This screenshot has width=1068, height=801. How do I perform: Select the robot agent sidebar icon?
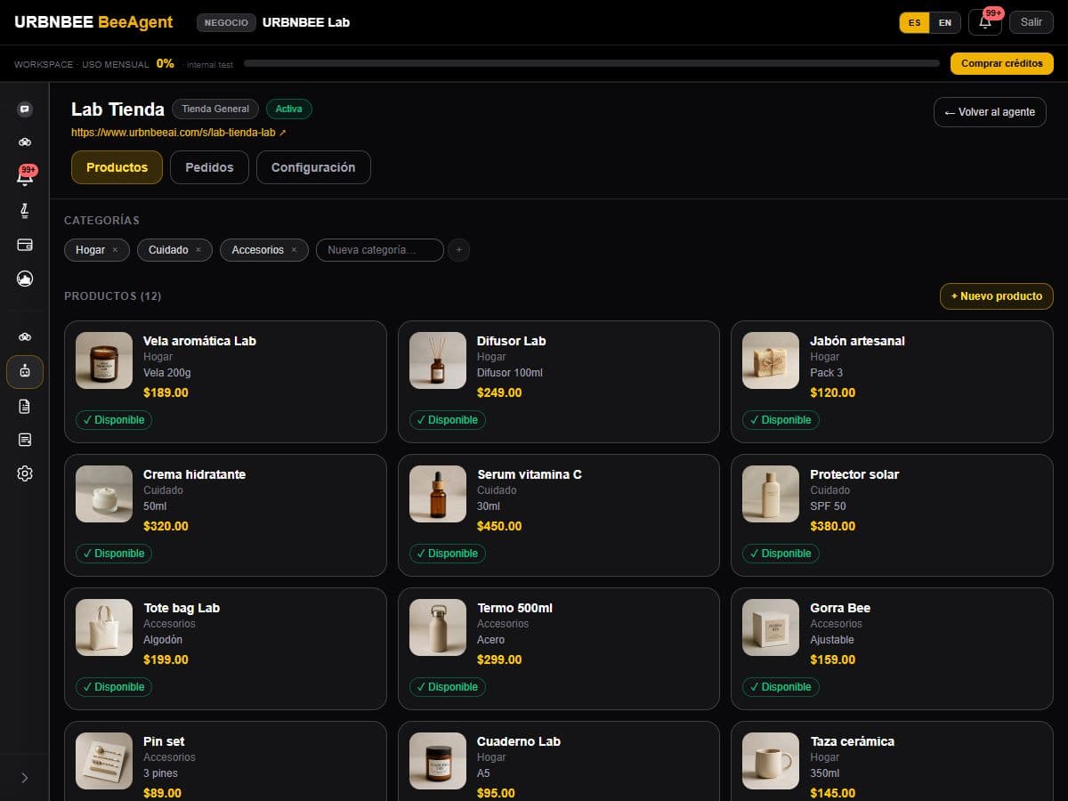pyautogui.click(x=25, y=372)
